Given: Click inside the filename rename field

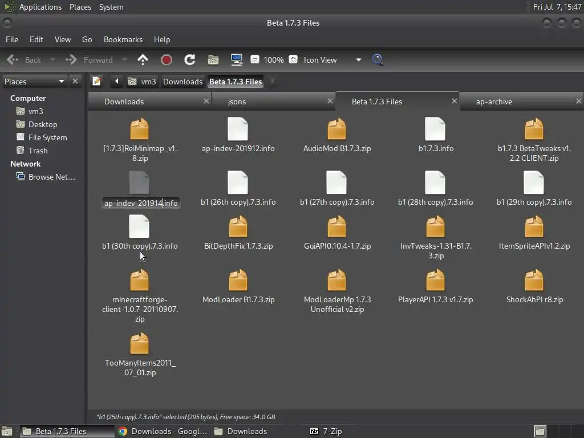Looking at the screenshot, I should tap(141, 203).
